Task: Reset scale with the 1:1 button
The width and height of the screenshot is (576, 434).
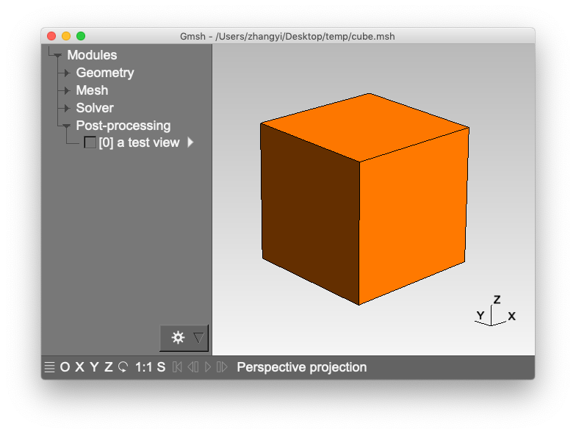Action: coord(143,367)
